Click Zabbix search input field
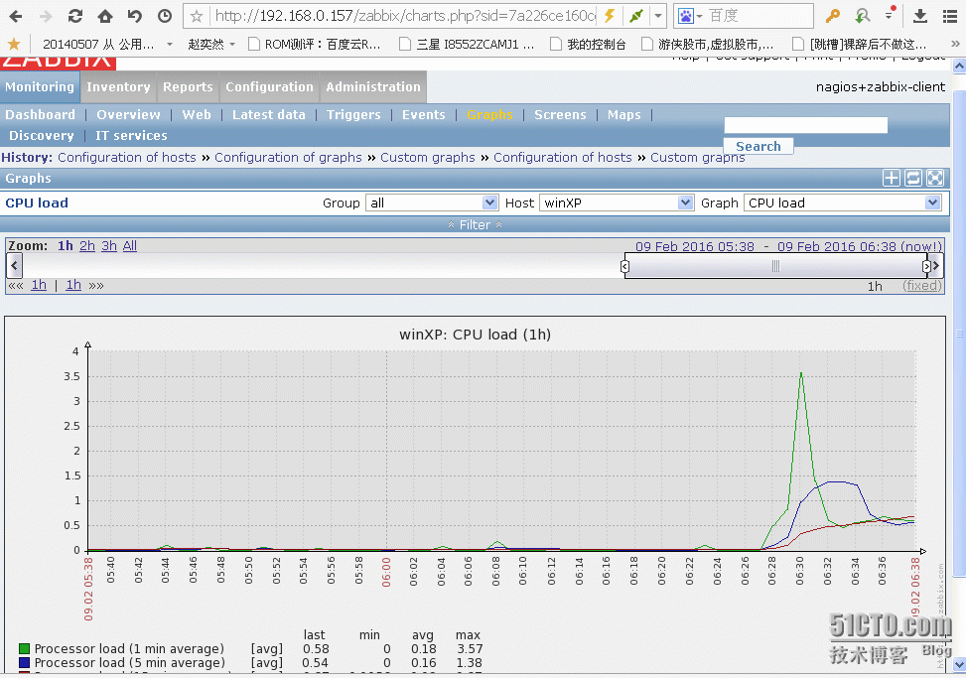This screenshot has height=678, width=966. 806,125
